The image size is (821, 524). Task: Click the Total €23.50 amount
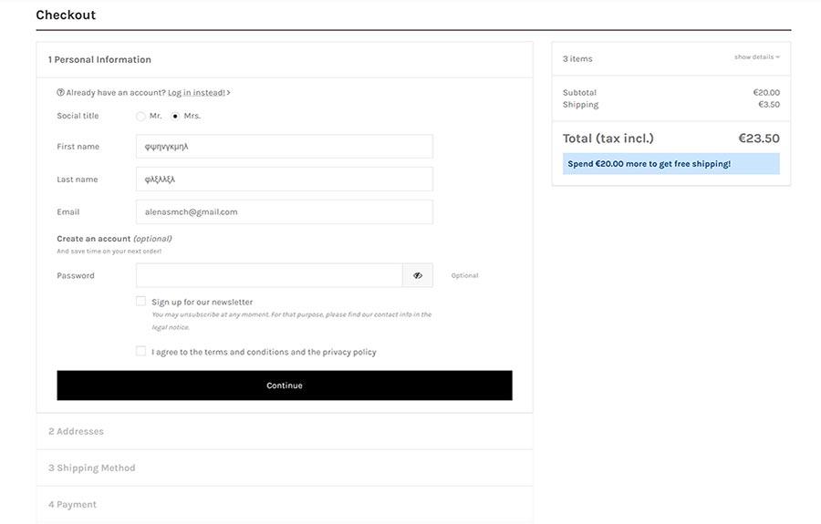[759, 139]
